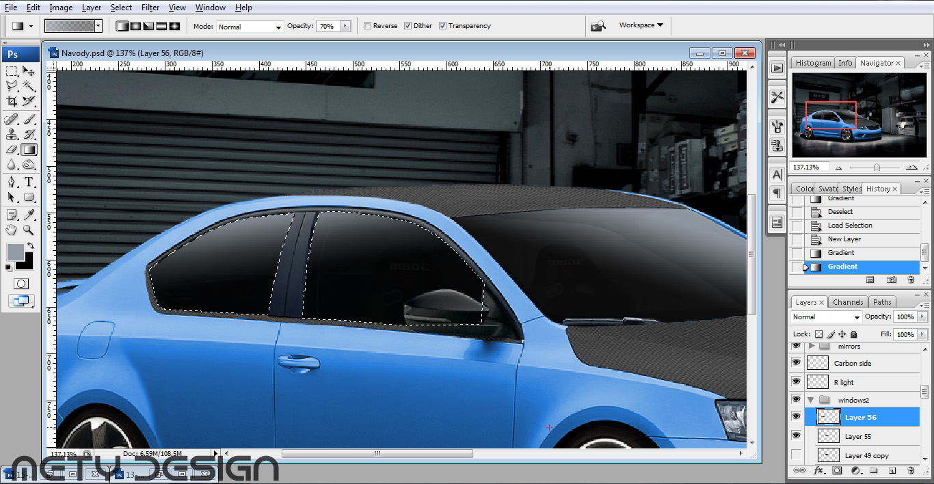The image size is (934, 484).
Task: Open the Paragraph panel icon
Action: pos(777,193)
